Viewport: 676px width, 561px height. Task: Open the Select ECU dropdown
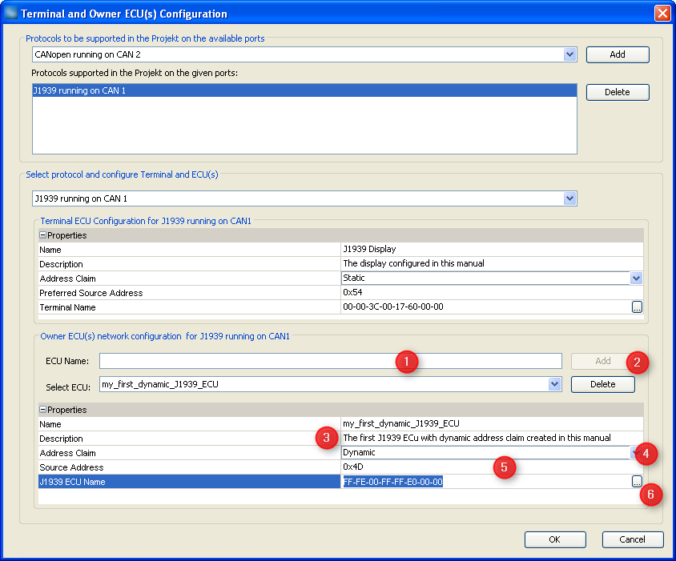(554, 384)
